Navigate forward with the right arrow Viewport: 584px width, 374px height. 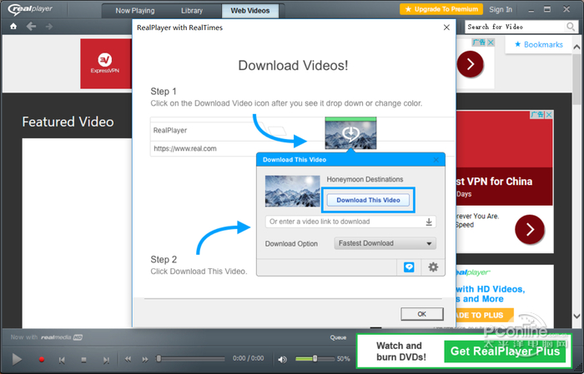[x=48, y=27]
